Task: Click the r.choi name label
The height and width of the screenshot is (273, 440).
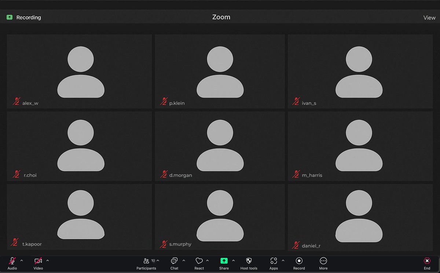Action: coord(30,175)
